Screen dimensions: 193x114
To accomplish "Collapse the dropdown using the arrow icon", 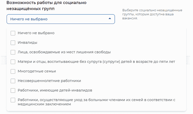I will [x=110, y=19].
